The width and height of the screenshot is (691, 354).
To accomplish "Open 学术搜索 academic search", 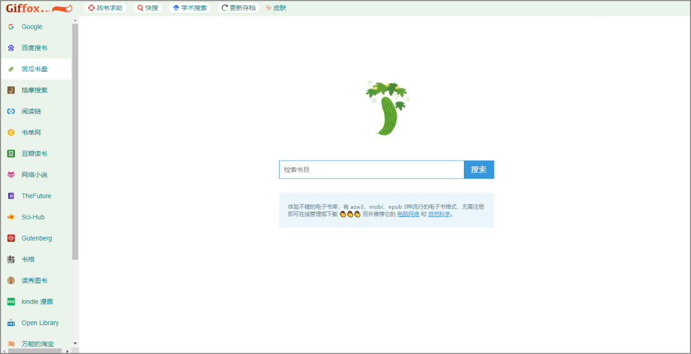I will (189, 8).
